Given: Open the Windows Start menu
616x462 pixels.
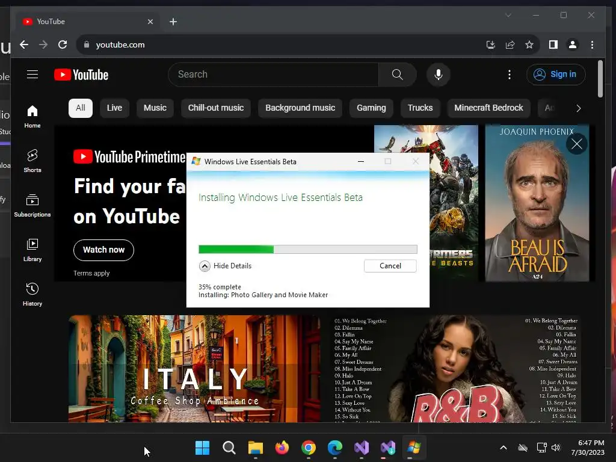Looking at the screenshot, I should (203, 448).
